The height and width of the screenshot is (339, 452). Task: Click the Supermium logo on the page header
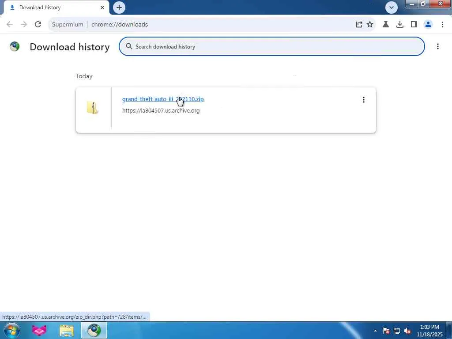pos(15,46)
